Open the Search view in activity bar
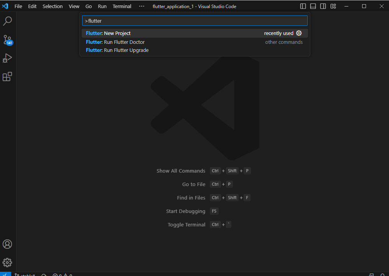 [x=7, y=21]
